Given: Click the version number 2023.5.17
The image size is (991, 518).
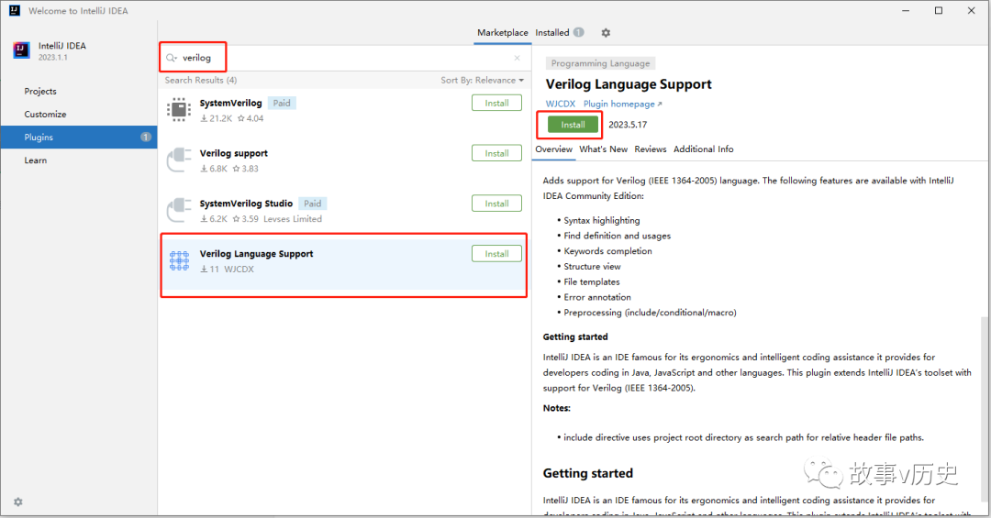Looking at the screenshot, I should click(x=628, y=125).
